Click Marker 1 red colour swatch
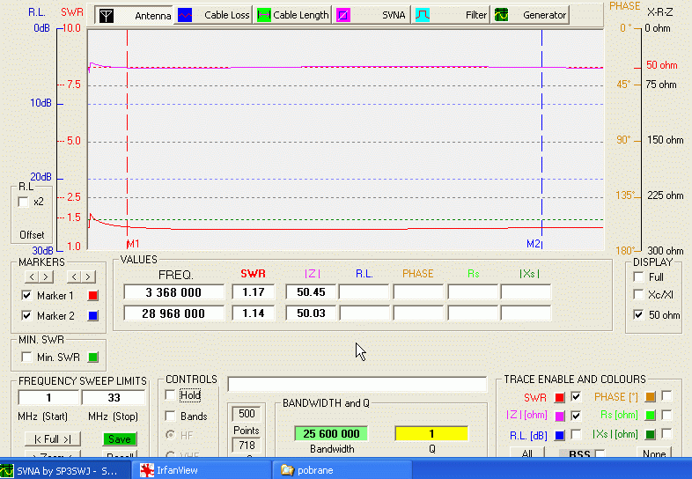This screenshot has width=692, height=479. (93, 296)
